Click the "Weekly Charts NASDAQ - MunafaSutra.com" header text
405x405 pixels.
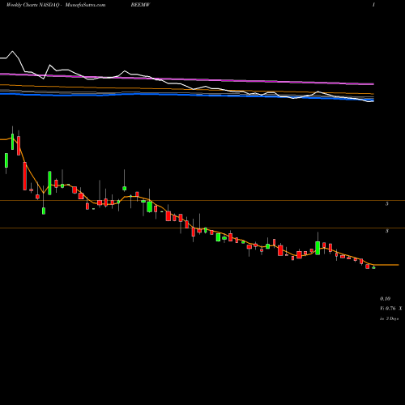pos(56,5)
